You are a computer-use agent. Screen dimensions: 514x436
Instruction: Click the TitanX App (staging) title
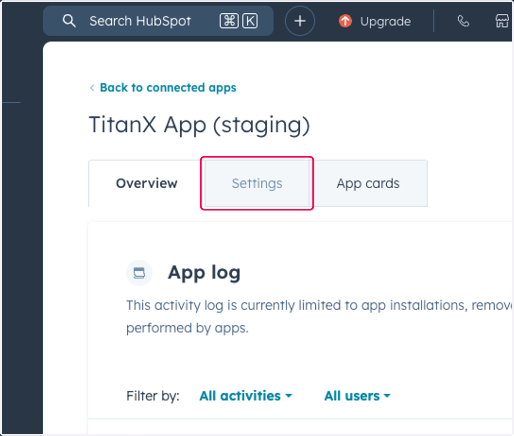pos(199,125)
